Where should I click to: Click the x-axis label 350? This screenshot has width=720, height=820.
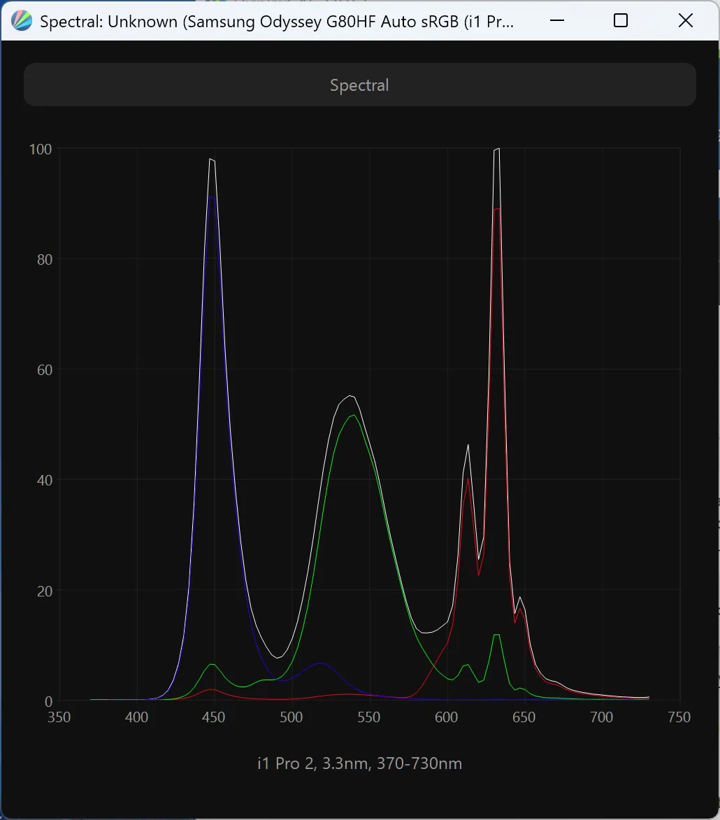(x=59, y=717)
